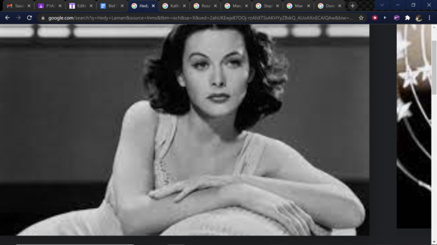Click the forward navigation arrow
Image resolution: width=437 pixels, height=245 pixels.
pos(18,18)
